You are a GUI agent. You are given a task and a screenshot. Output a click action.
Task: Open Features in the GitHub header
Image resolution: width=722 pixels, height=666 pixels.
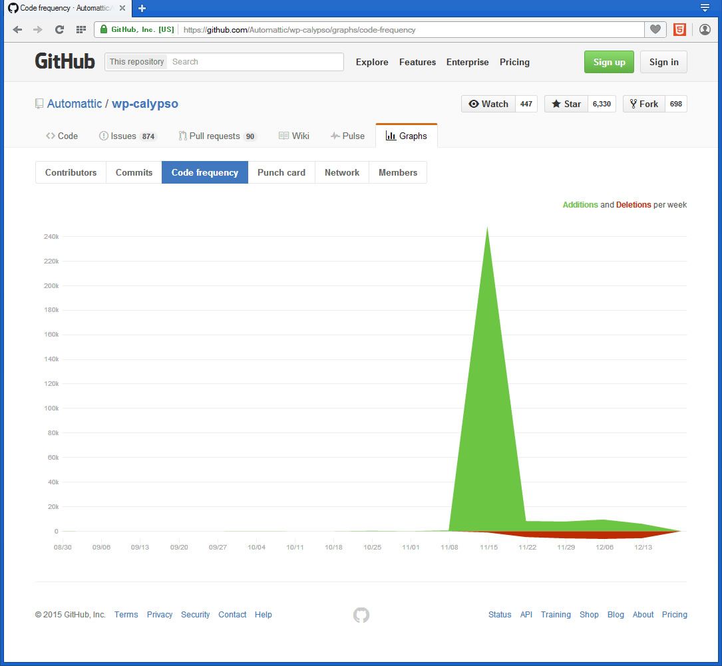pos(417,62)
